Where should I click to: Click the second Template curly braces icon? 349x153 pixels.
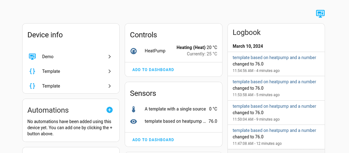(32, 86)
